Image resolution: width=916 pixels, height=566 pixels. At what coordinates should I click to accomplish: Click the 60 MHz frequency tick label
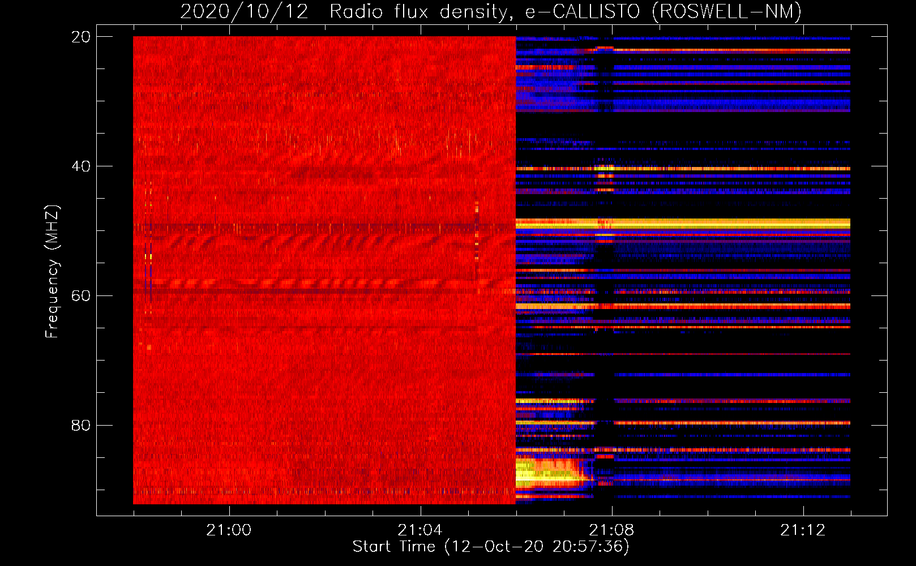[x=80, y=296]
